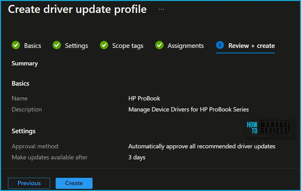Viewport: 301px width, 191px height.
Task: Click the Basics section heading in the summary
Action: coord(21,84)
